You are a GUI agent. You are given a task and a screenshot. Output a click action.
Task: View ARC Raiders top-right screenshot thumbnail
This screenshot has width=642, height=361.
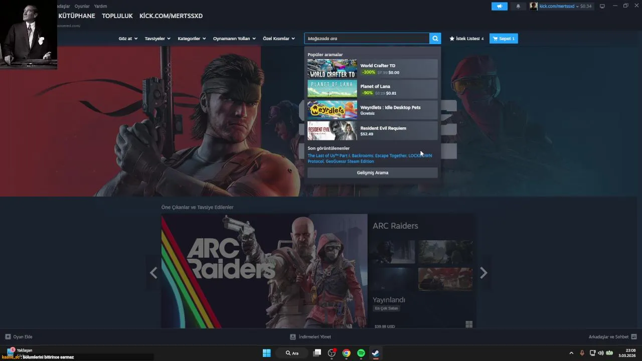[445, 252]
